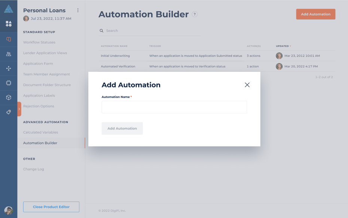Click the magnifier icon in the search bar
The height and width of the screenshot is (218, 348).
(101, 30)
